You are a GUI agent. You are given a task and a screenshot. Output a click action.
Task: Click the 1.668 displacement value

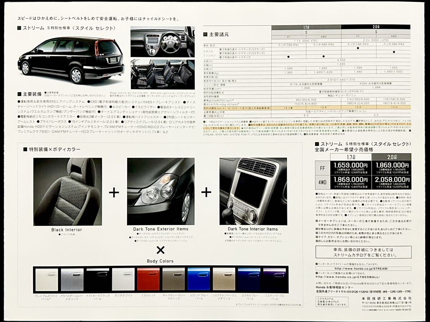306,88
